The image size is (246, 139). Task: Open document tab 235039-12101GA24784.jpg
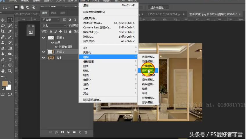[x=164, y=14]
